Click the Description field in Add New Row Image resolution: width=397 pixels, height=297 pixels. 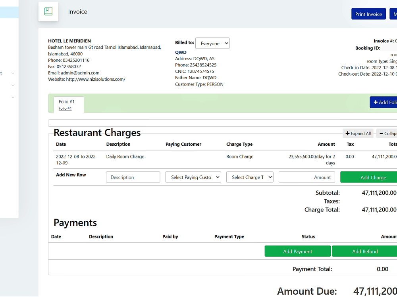coord(133,177)
